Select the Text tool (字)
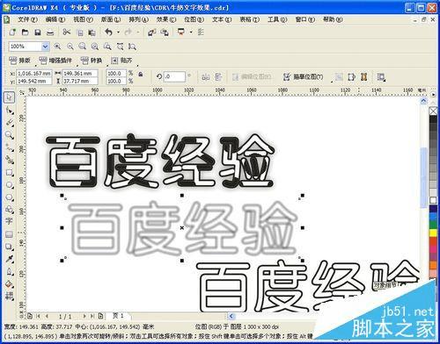The height and width of the screenshot is (344, 440). click(x=9, y=221)
